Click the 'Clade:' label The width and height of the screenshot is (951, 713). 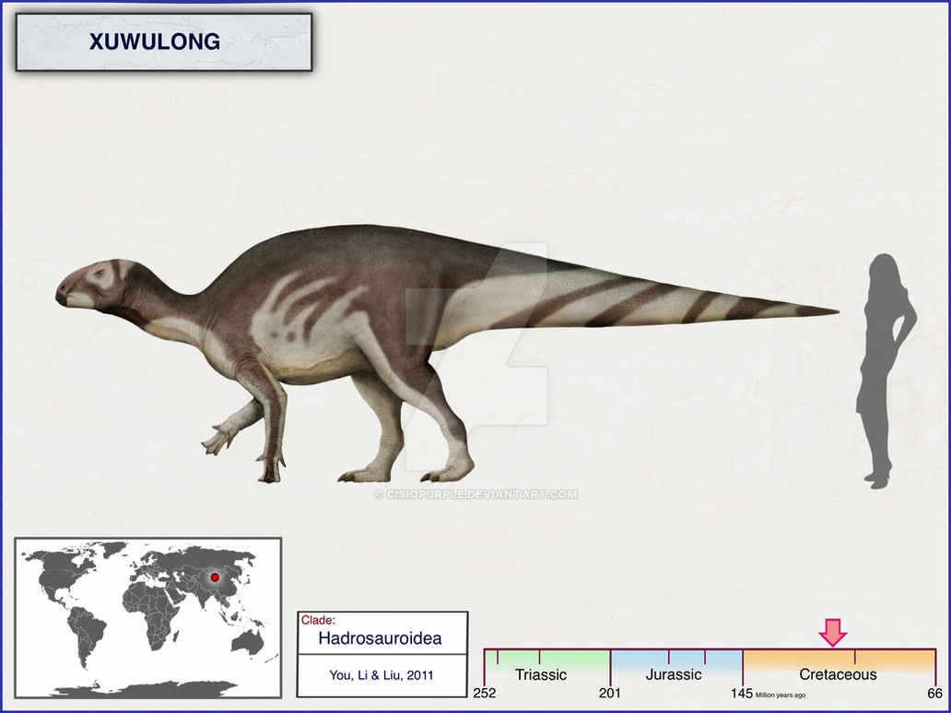(318, 620)
